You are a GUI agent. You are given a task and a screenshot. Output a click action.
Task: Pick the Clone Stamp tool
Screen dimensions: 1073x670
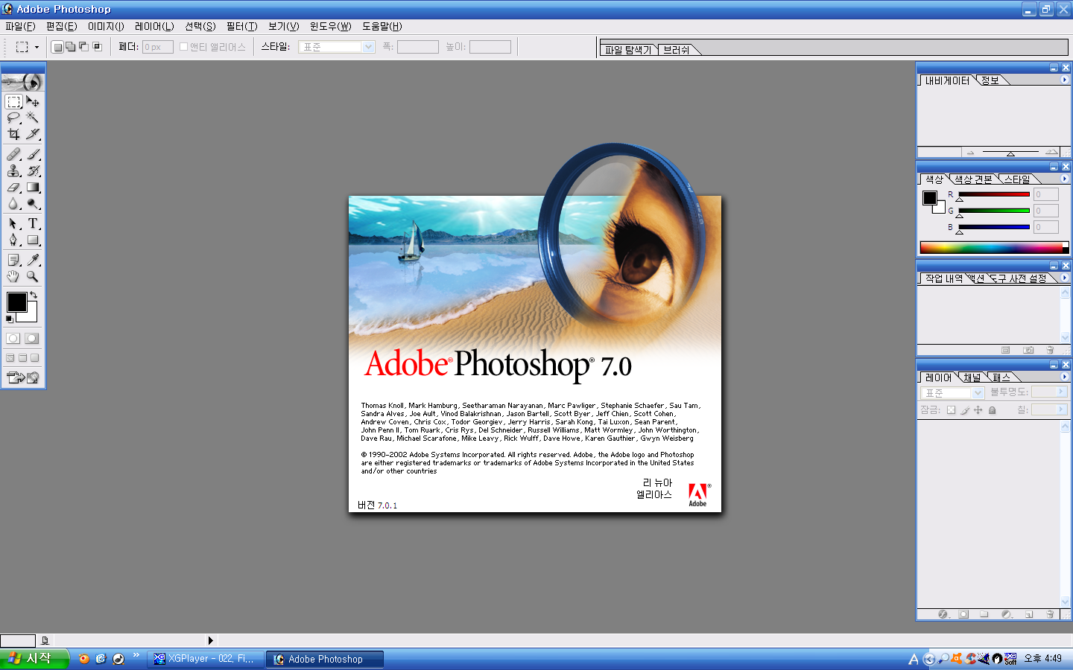13,171
